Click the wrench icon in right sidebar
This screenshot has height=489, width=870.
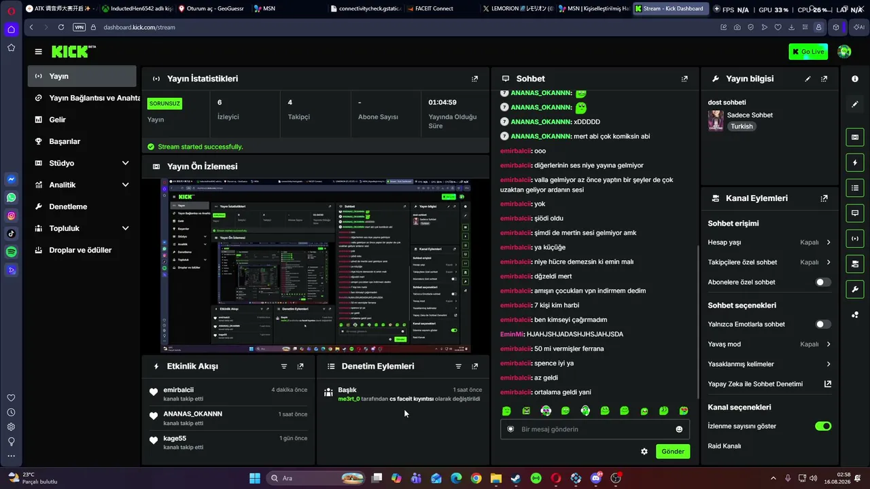(855, 289)
